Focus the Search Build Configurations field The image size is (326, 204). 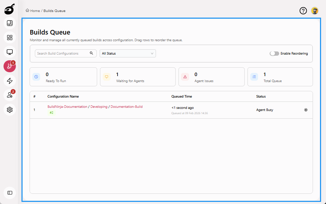click(63, 54)
